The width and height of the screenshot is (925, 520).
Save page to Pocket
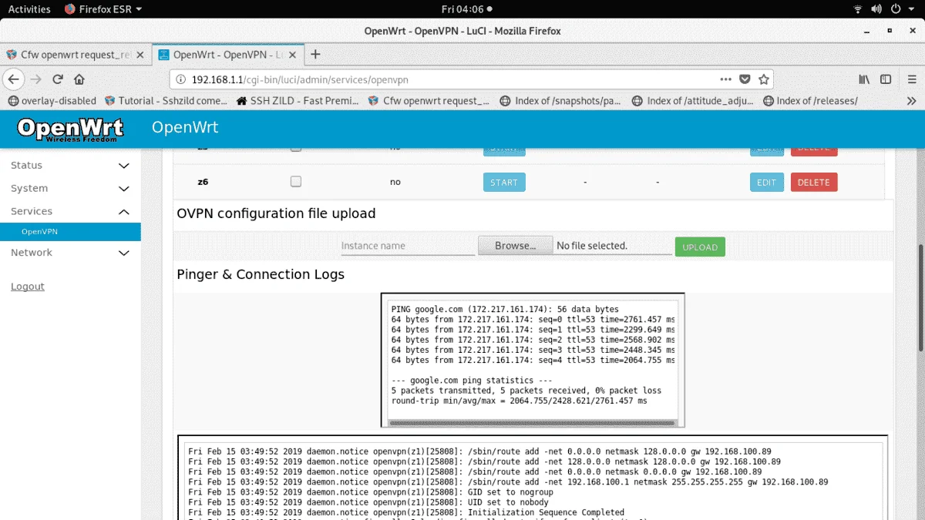tap(745, 79)
